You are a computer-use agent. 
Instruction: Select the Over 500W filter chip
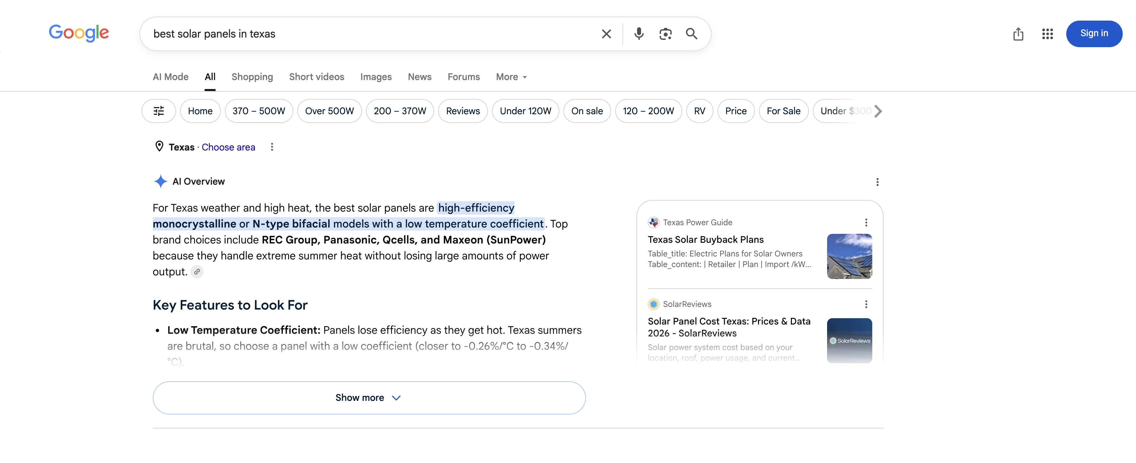[330, 111]
